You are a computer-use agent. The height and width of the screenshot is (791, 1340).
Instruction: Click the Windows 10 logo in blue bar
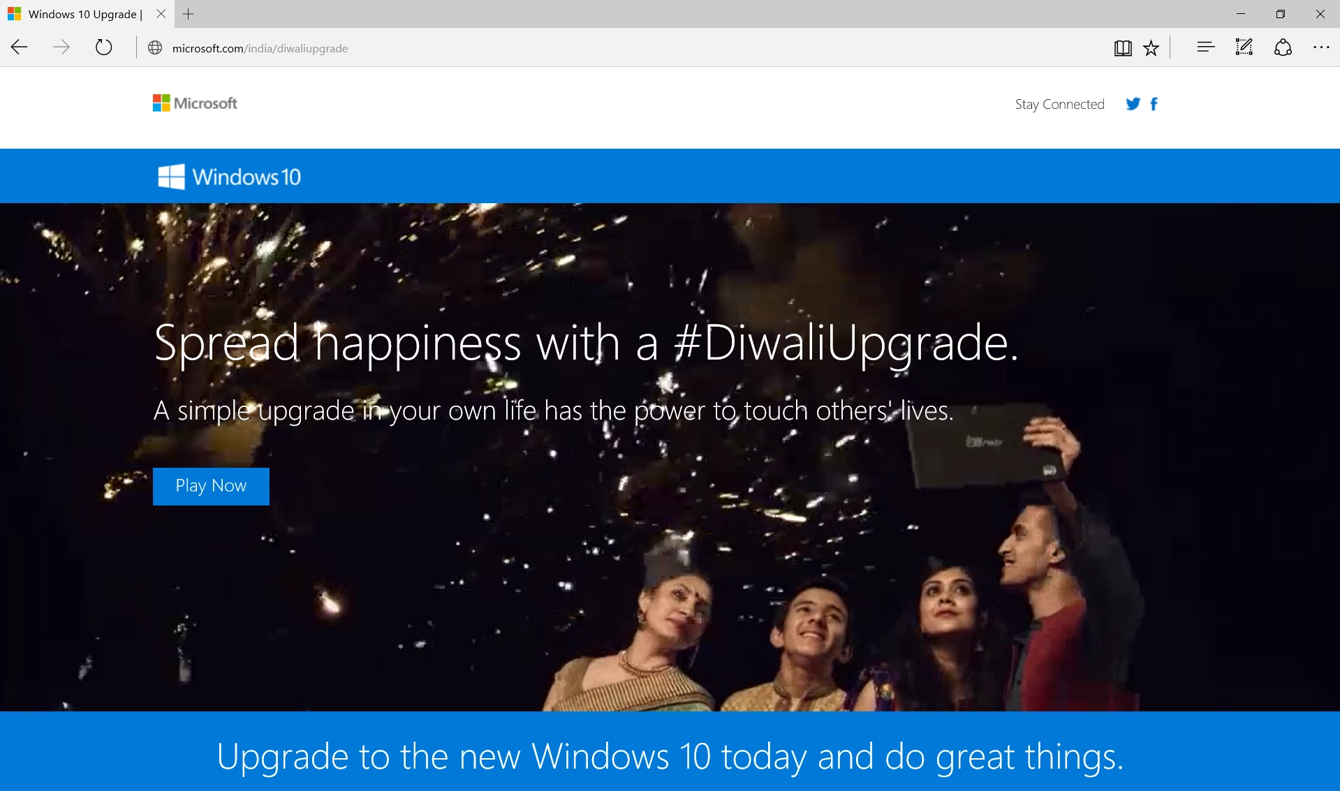click(x=229, y=177)
